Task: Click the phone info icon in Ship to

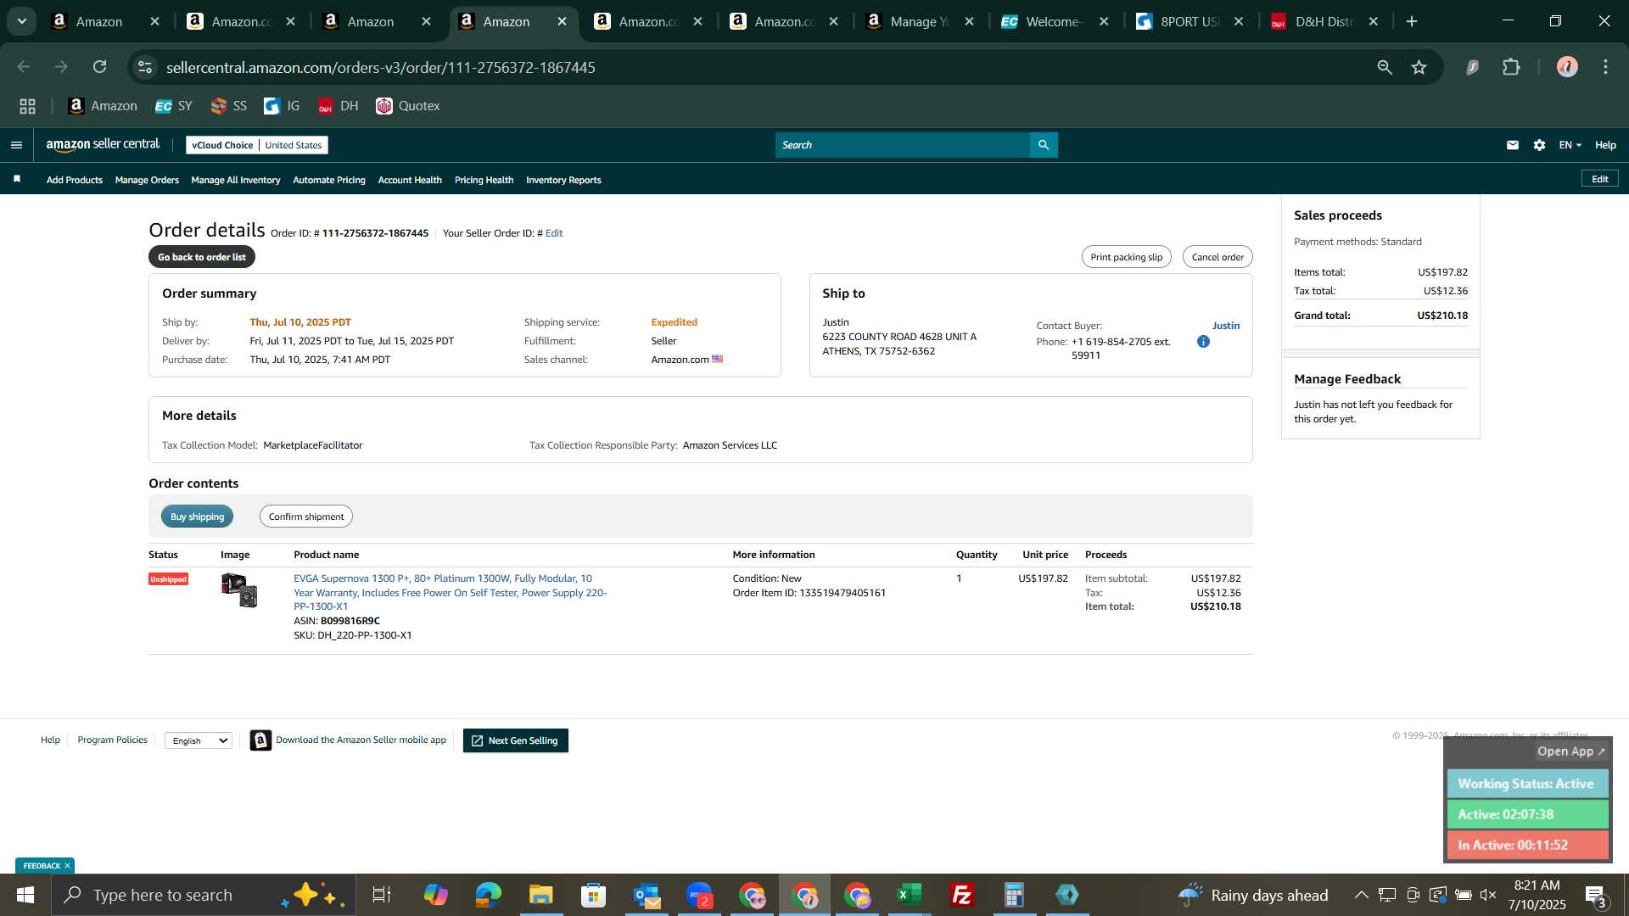Action: coord(1203,342)
